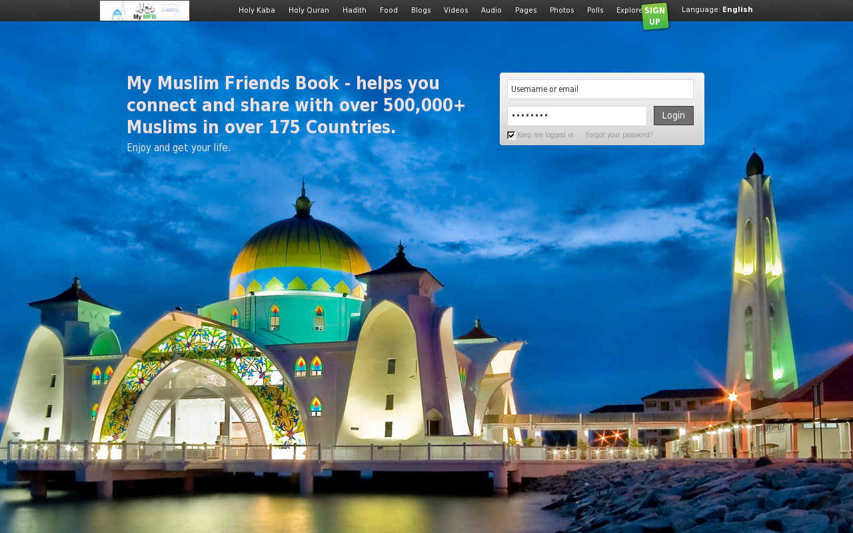
Task: Click the Login button
Action: coord(674,115)
